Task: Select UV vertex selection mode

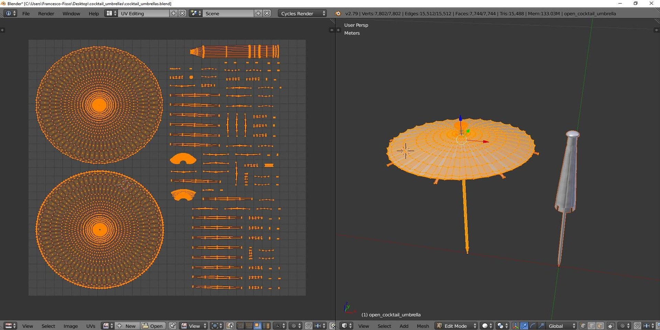Action: (x=240, y=326)
